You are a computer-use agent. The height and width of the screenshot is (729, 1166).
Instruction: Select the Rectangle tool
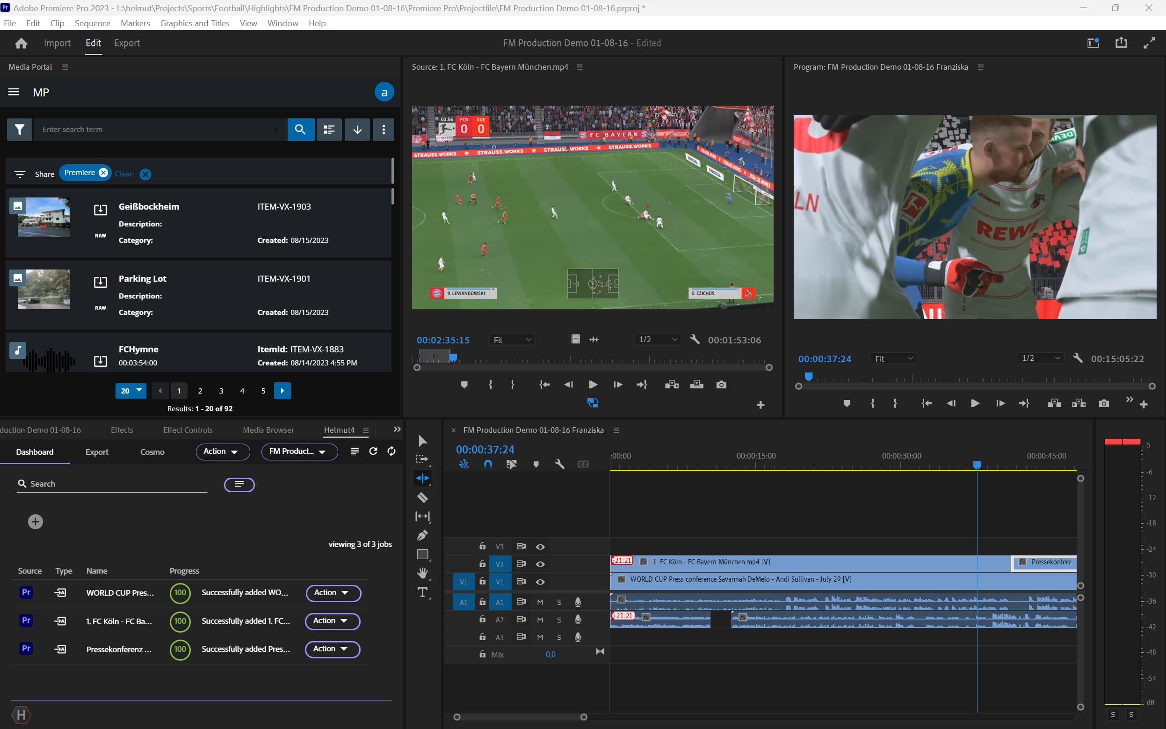pyautogui.click(x=422, y=554)
